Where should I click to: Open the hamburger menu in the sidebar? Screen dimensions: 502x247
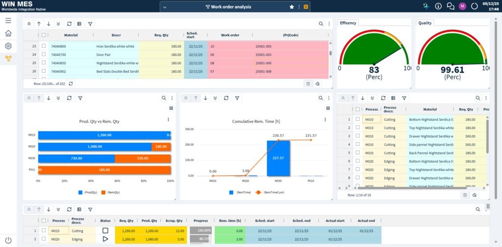(x=8, y=21)
